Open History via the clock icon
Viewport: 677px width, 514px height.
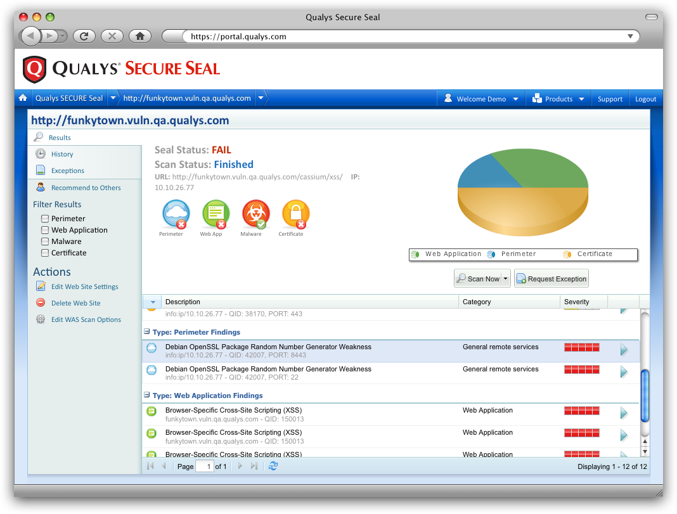click(41, 154)
